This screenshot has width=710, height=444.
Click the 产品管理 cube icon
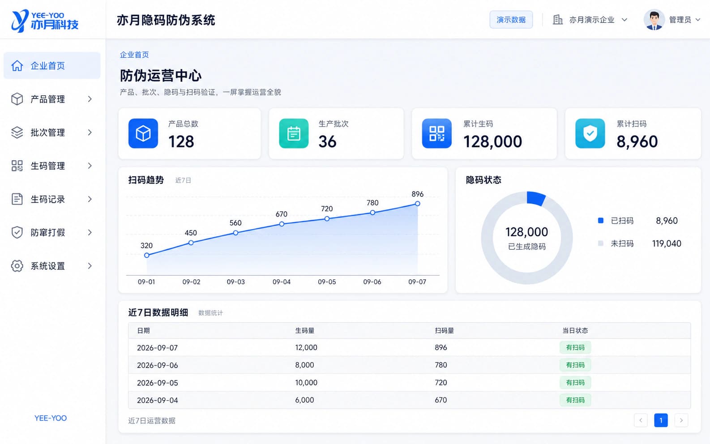point(17,99)
